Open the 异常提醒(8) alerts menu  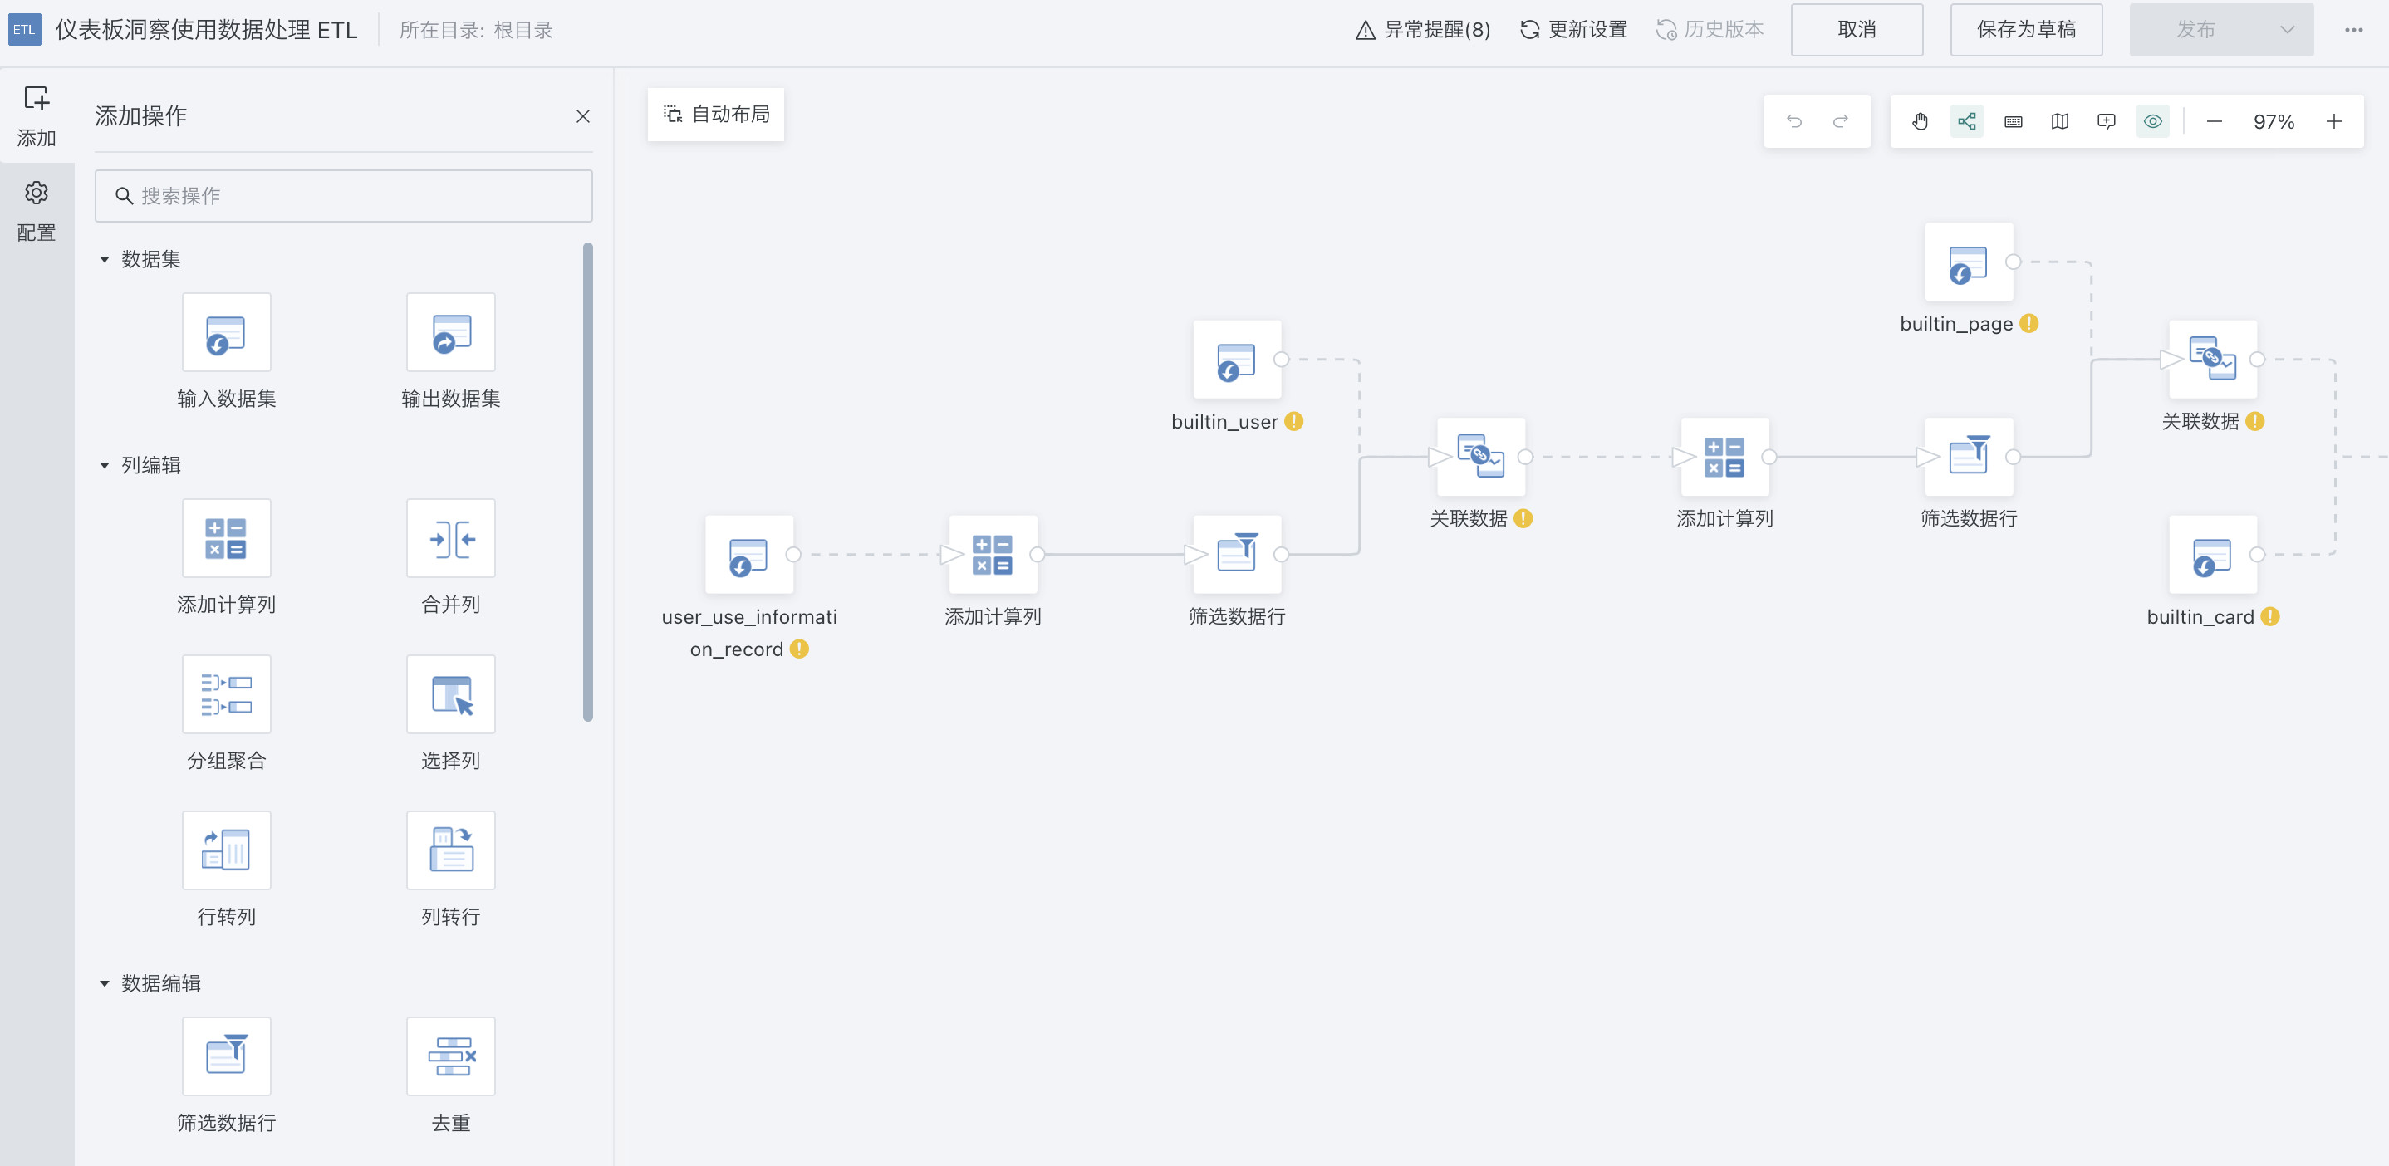pyautogui.click(x=1423, y=30)
